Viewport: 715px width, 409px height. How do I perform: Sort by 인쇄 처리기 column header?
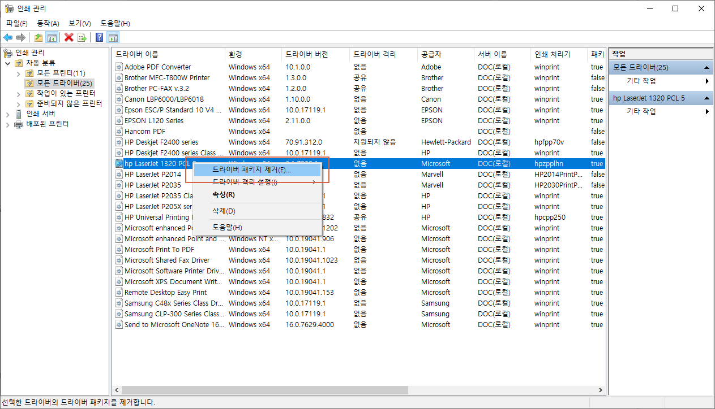point(559,55)
